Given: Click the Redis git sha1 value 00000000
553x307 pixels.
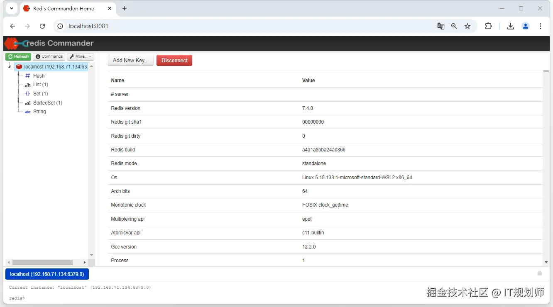Looking at the screenshot, I should [313, 122].
